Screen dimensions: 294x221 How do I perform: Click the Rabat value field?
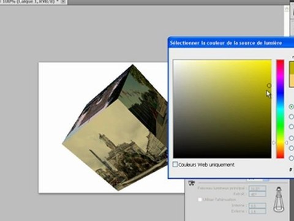257,194
